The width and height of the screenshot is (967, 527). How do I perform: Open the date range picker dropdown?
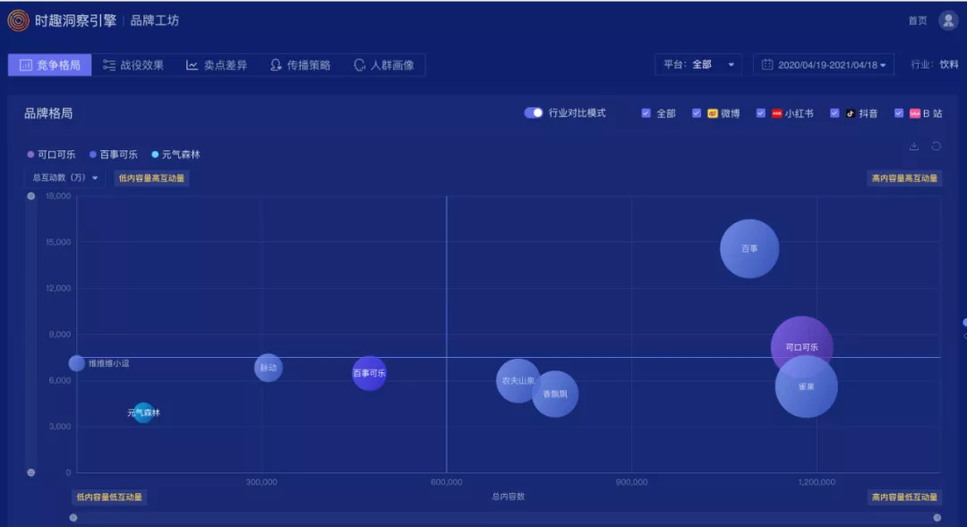(824, 64)
